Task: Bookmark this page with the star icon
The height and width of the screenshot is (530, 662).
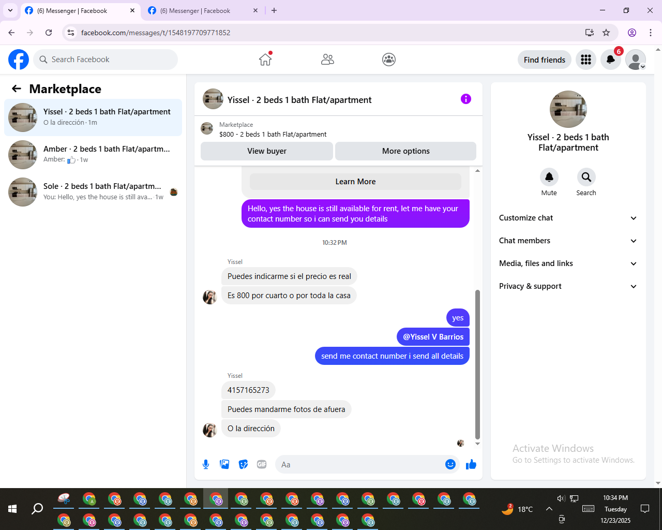Action: [x=606, y=33]
